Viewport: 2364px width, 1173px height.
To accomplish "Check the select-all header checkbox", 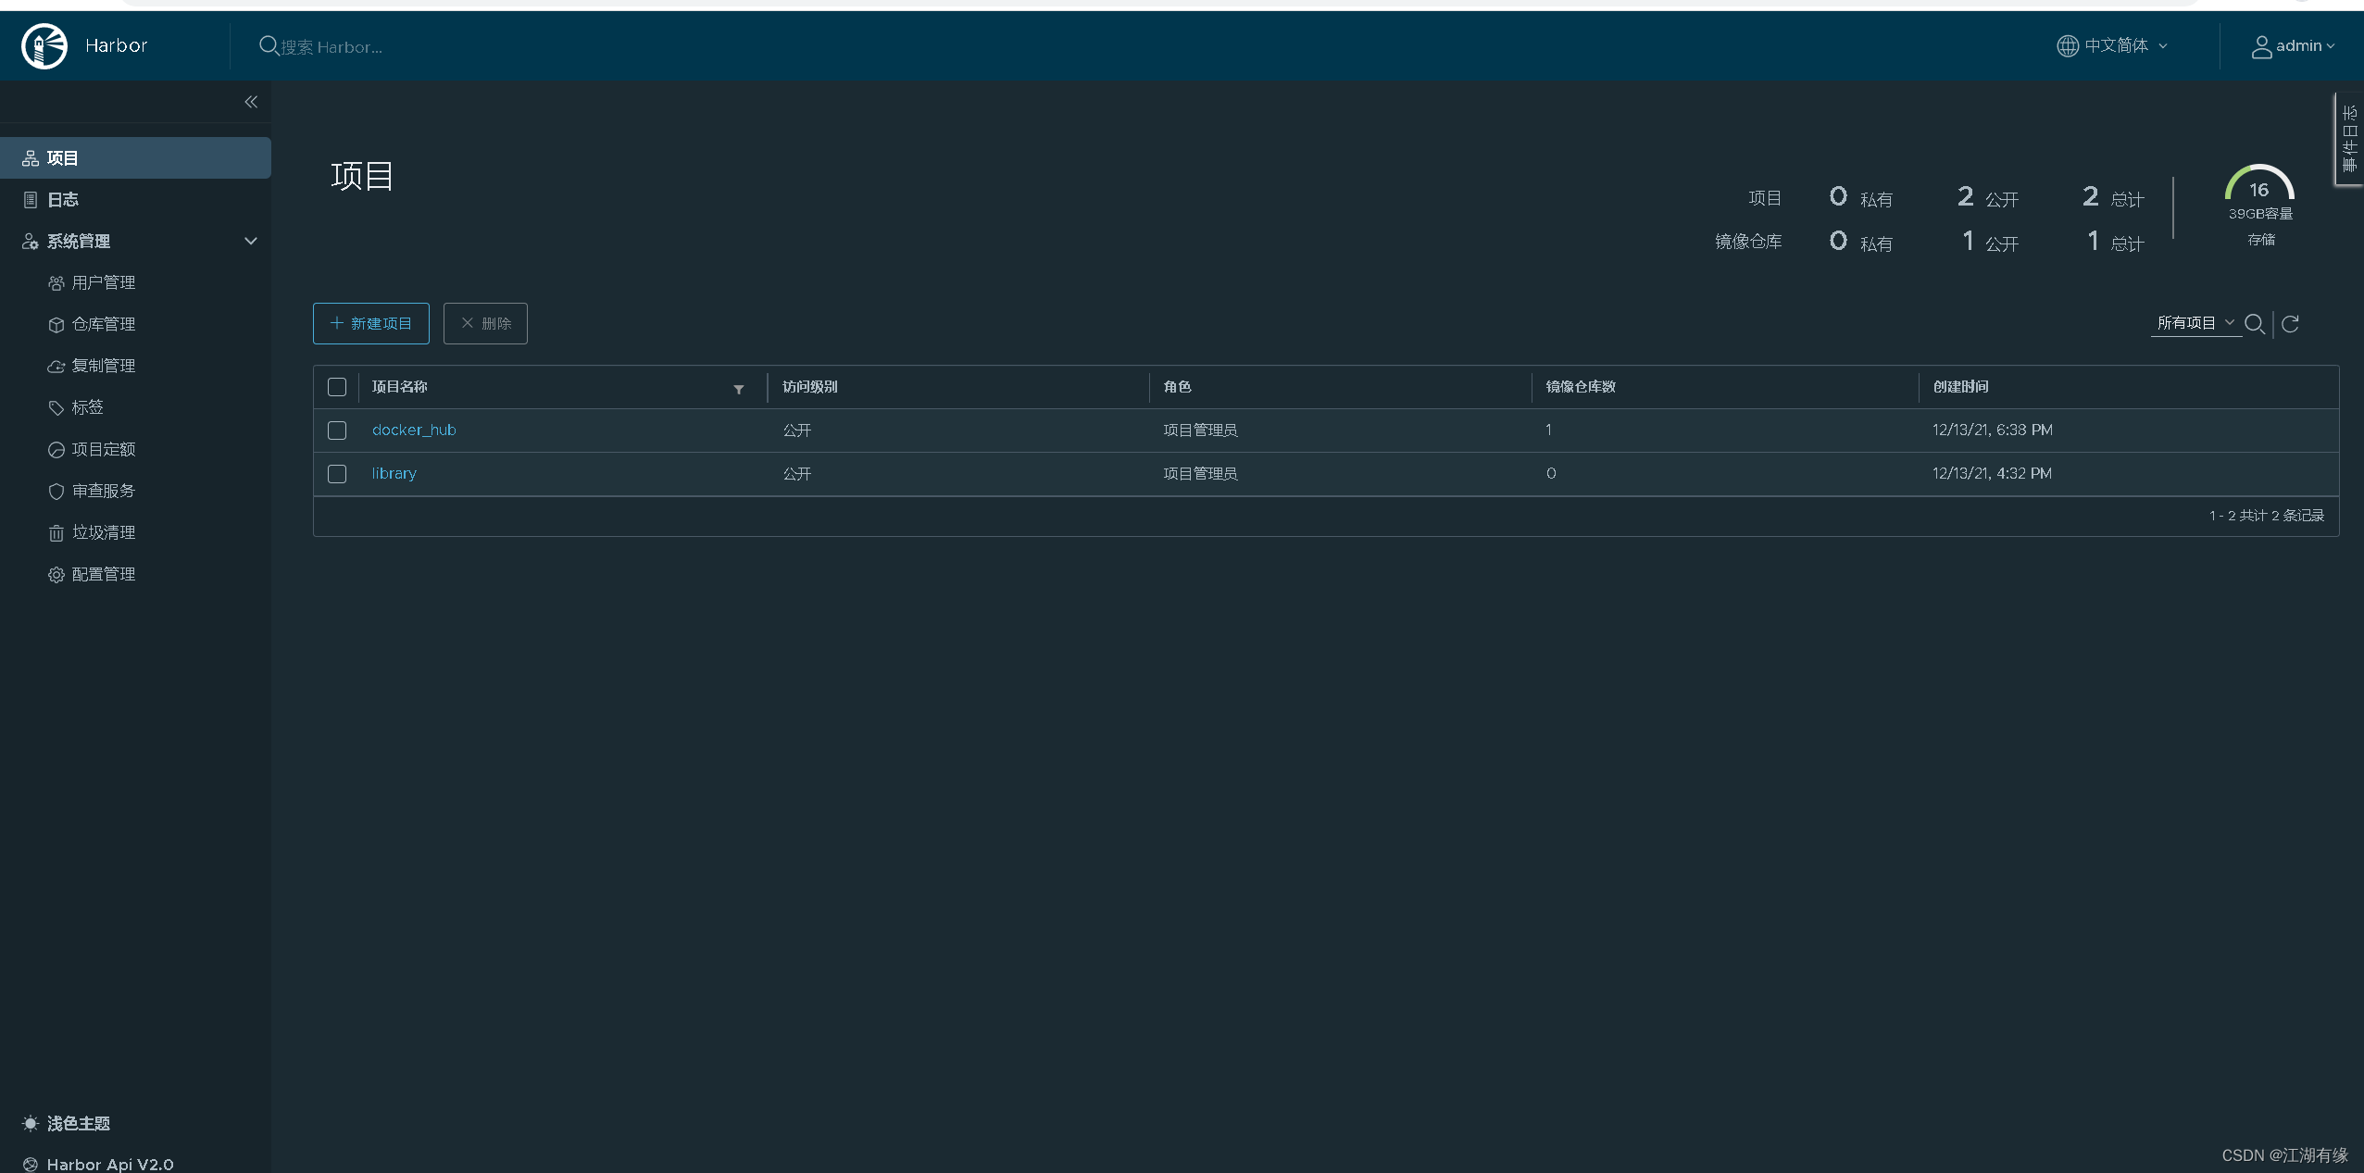I will click(x=337, y=387).
